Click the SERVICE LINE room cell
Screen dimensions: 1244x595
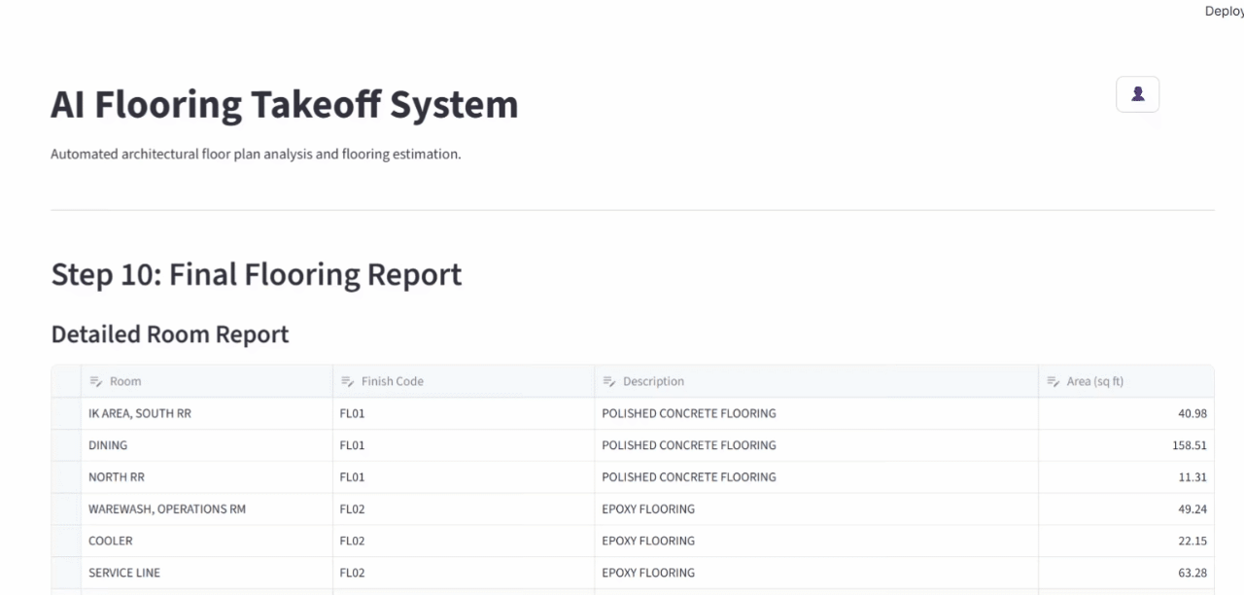click(206, 573)
